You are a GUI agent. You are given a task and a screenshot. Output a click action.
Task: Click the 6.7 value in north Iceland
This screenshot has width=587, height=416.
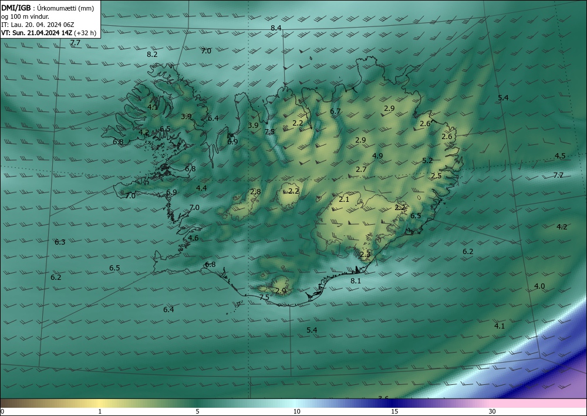pos(335,111)
